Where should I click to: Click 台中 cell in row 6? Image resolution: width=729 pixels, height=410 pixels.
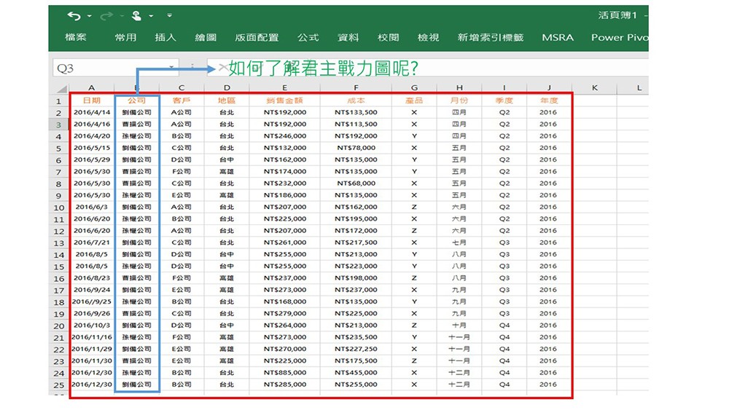(227, 159)
